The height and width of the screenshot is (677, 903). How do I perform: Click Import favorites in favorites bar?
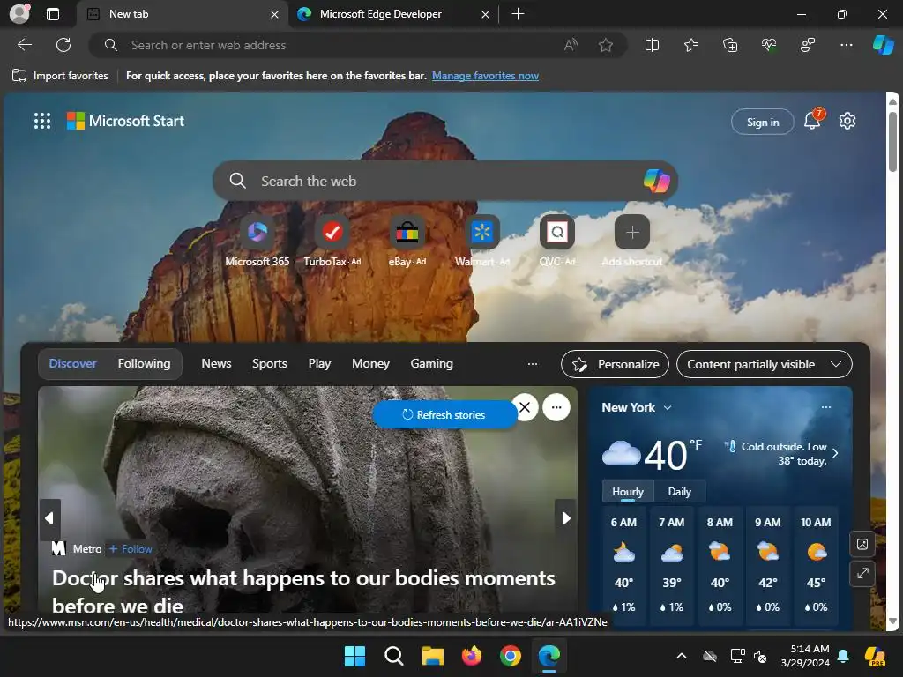click(60, 76)
